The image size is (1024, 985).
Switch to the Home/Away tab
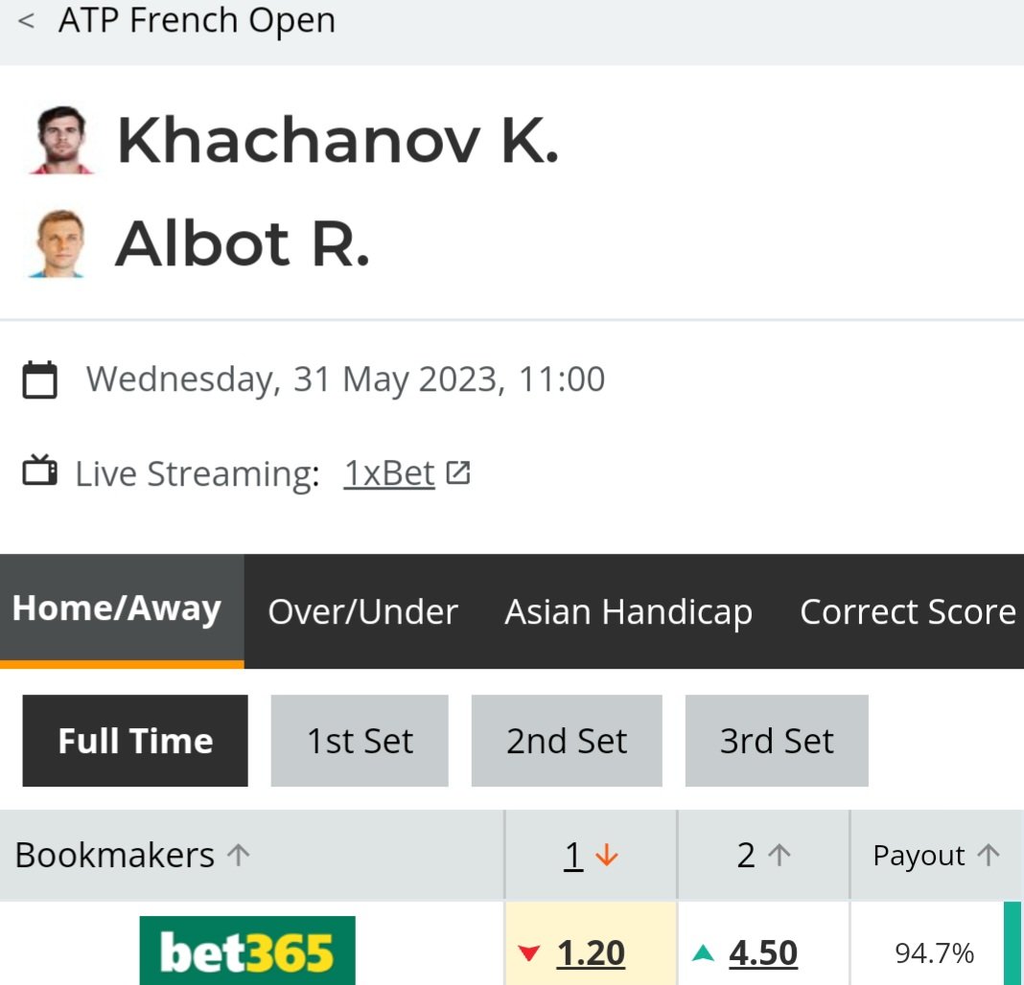pos(117,609)
